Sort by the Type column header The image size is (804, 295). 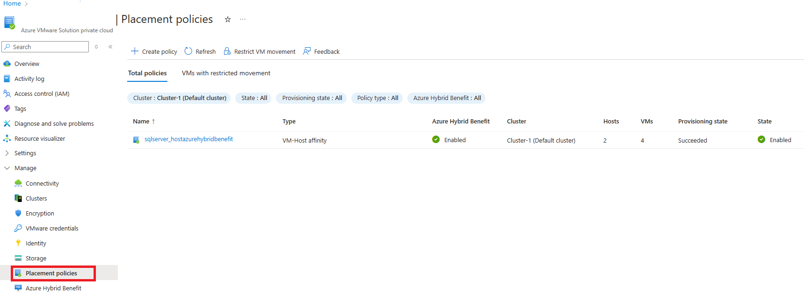point(289,121)
